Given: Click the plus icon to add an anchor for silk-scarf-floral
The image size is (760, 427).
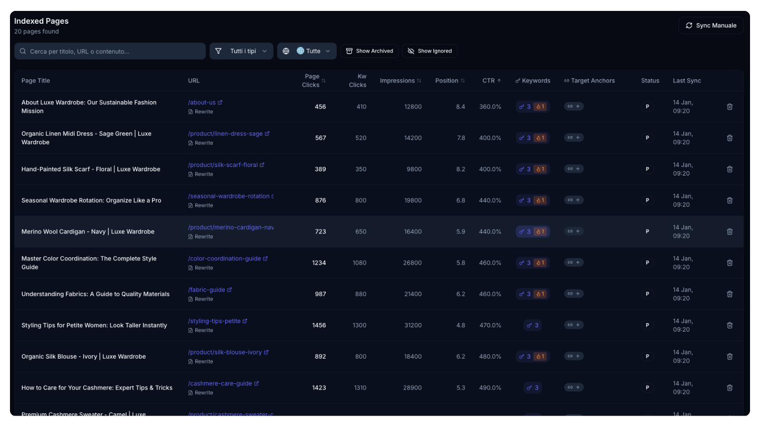Looking at the screenshot, I should [577, 169].
